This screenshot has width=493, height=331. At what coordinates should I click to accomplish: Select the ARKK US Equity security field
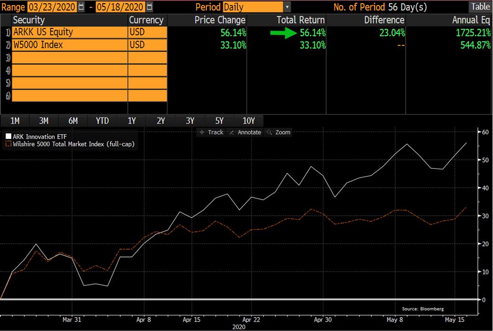(x=69, y=32)
